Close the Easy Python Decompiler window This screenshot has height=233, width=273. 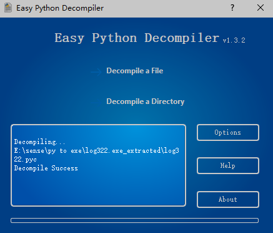point(261,8)
